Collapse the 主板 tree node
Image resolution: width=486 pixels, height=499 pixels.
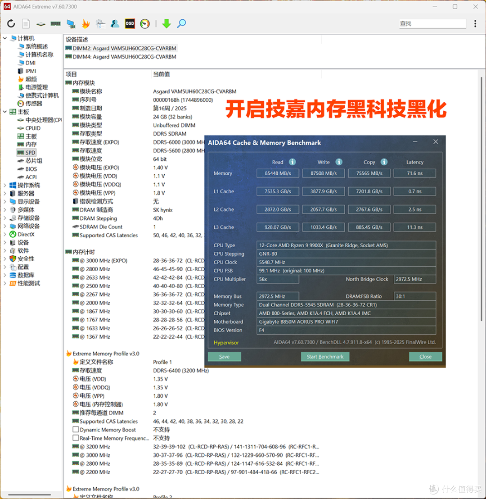tap(5, 112)
